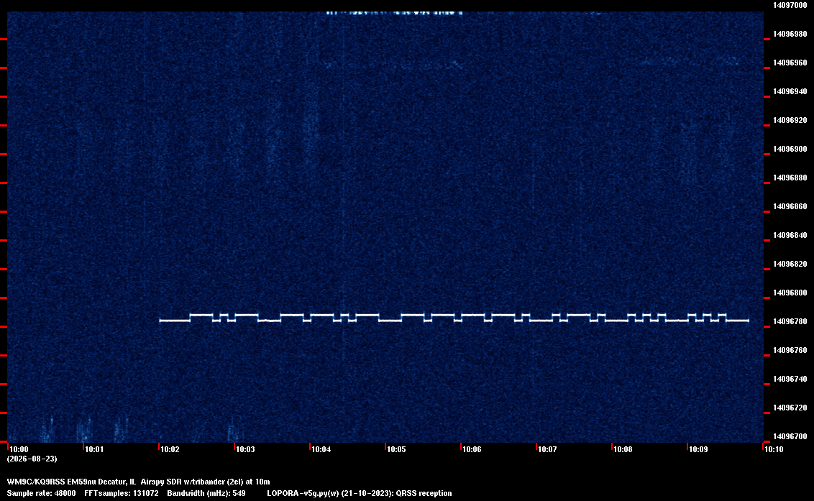Click the 14096840 frequency label

790,235
